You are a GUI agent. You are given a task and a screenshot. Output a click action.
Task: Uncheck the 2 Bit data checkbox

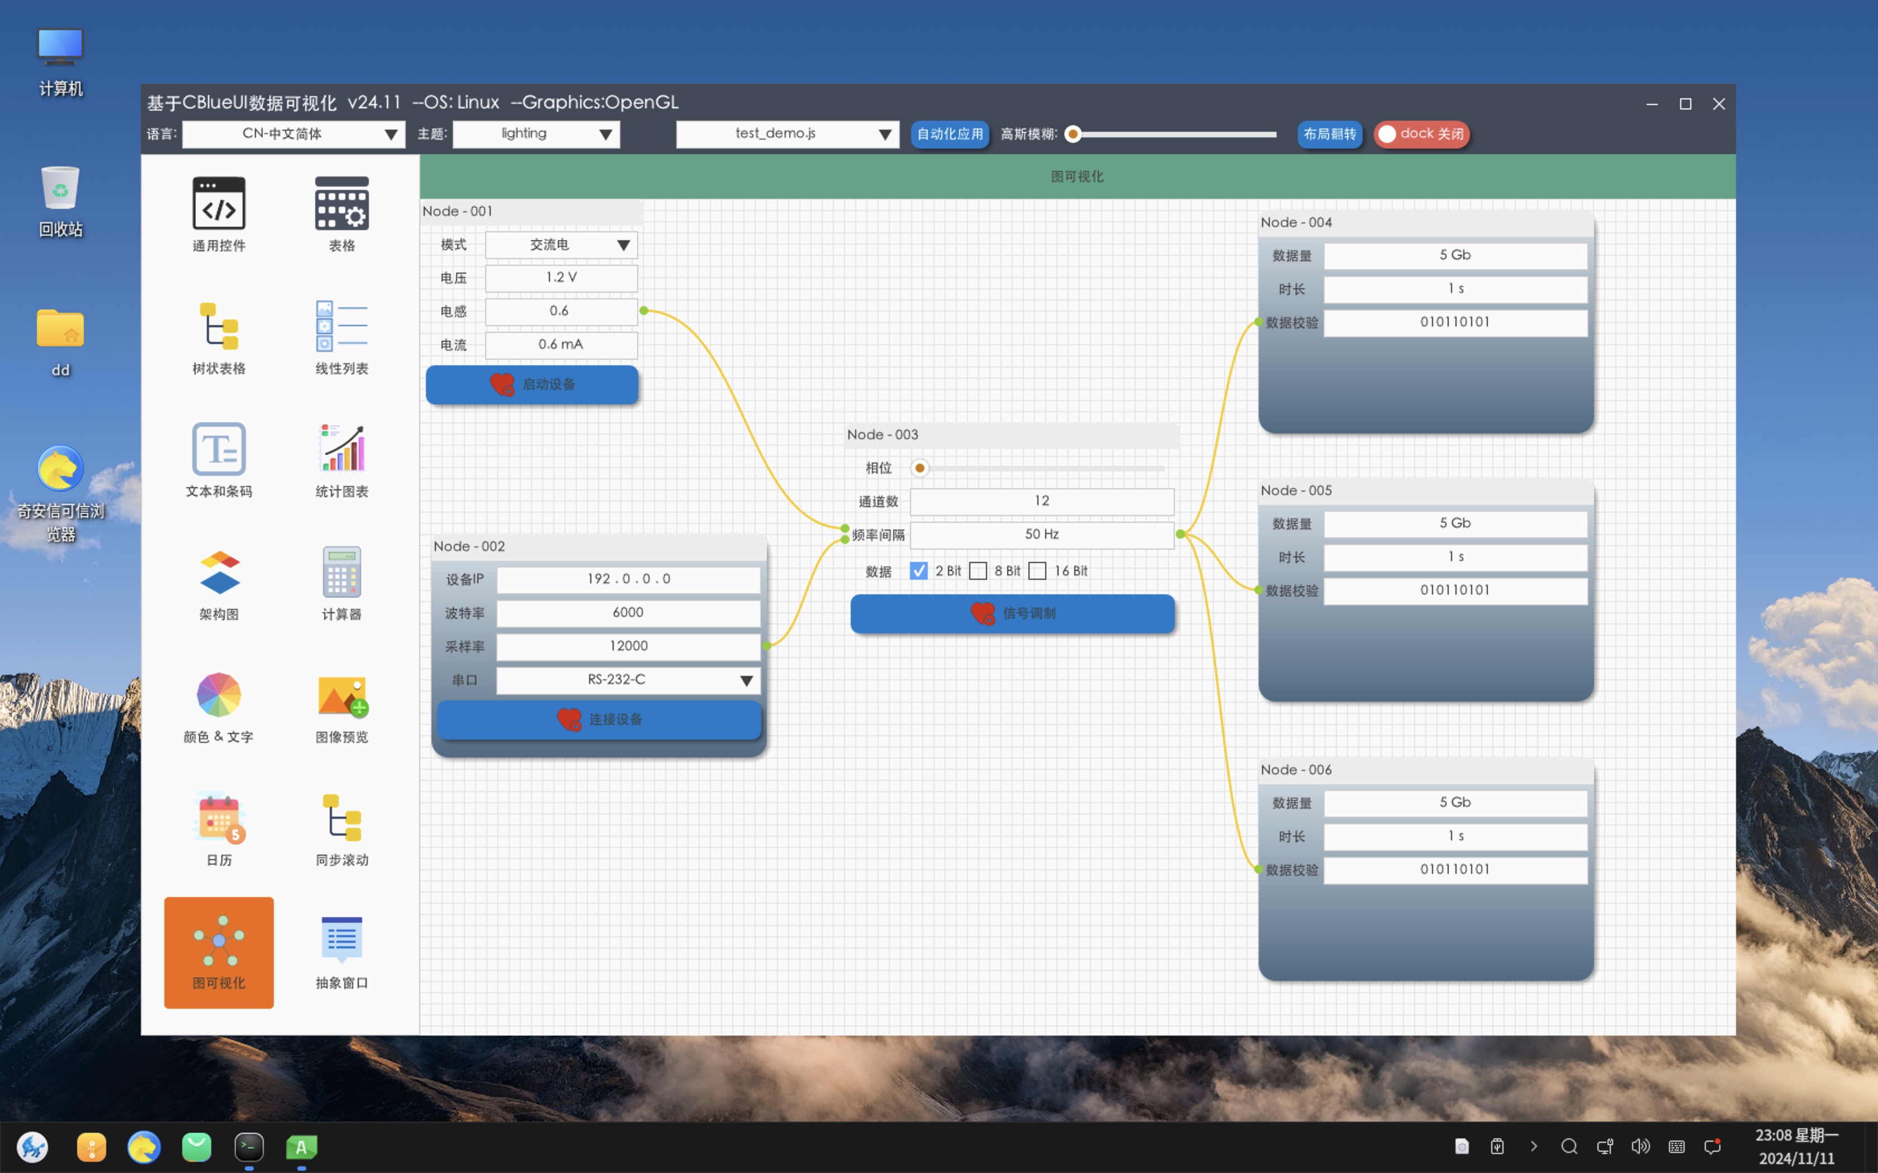pos(919,571)
